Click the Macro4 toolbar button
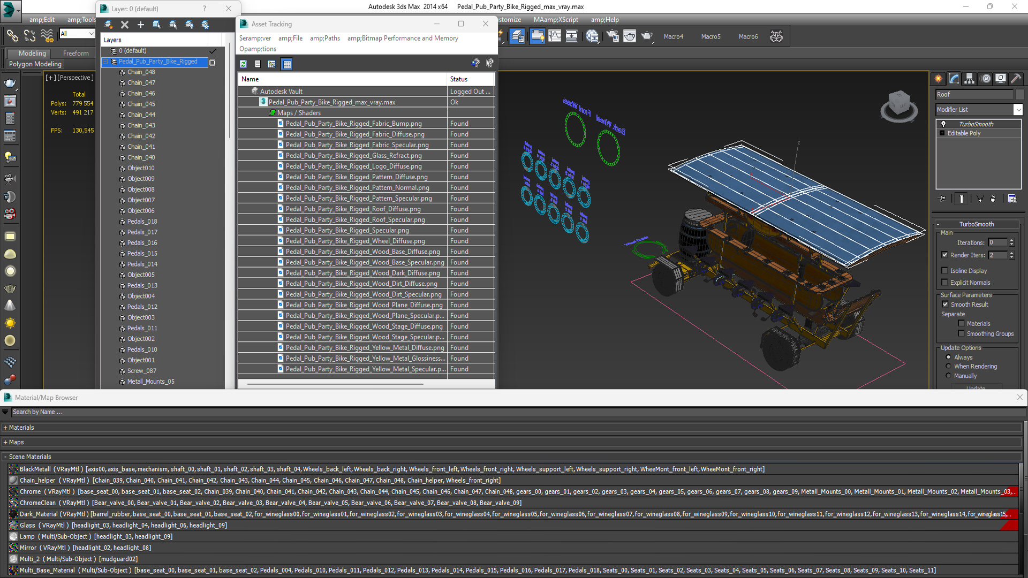 (674, 36)
